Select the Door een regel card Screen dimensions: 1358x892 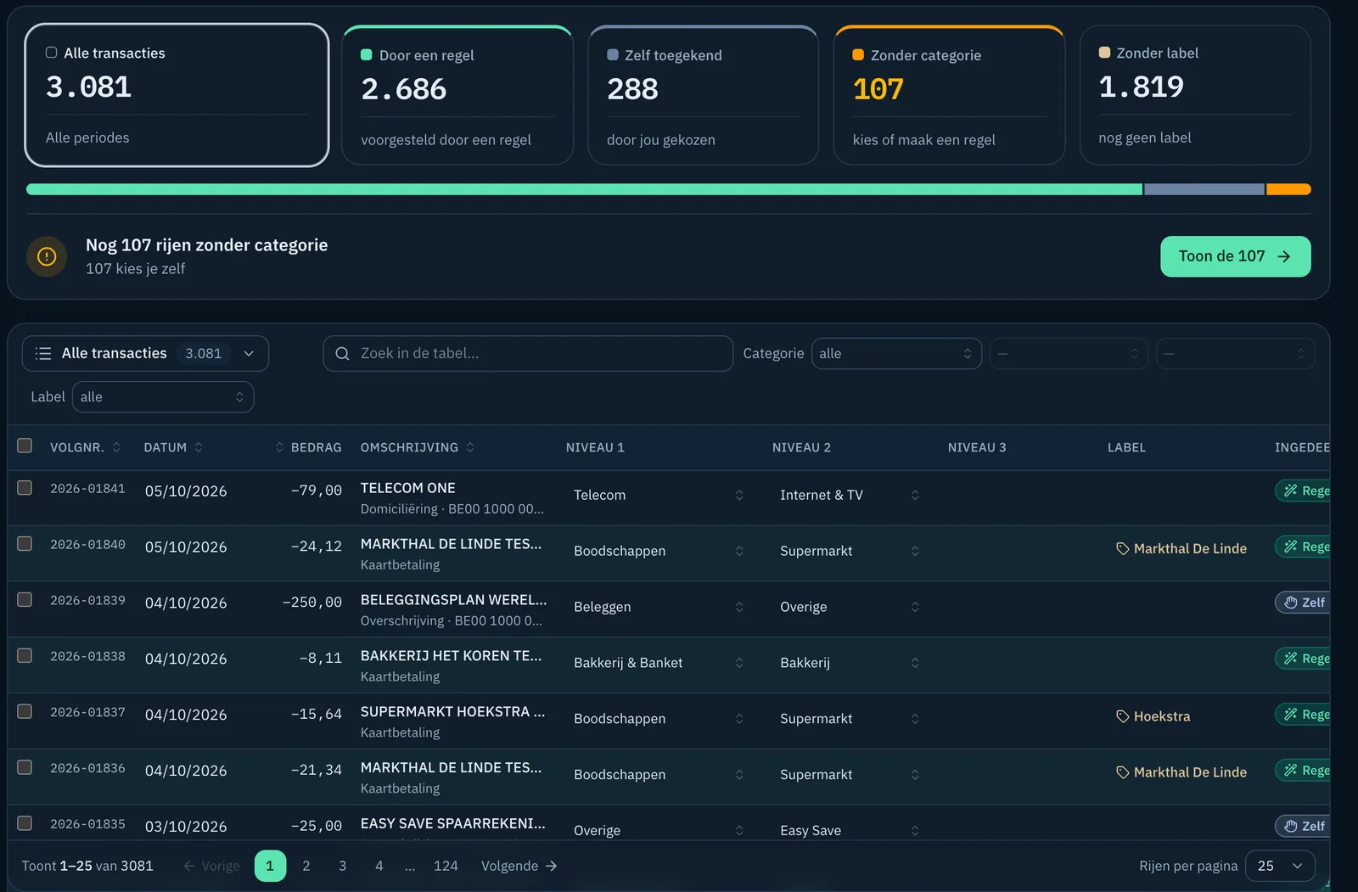pos(457,95)
